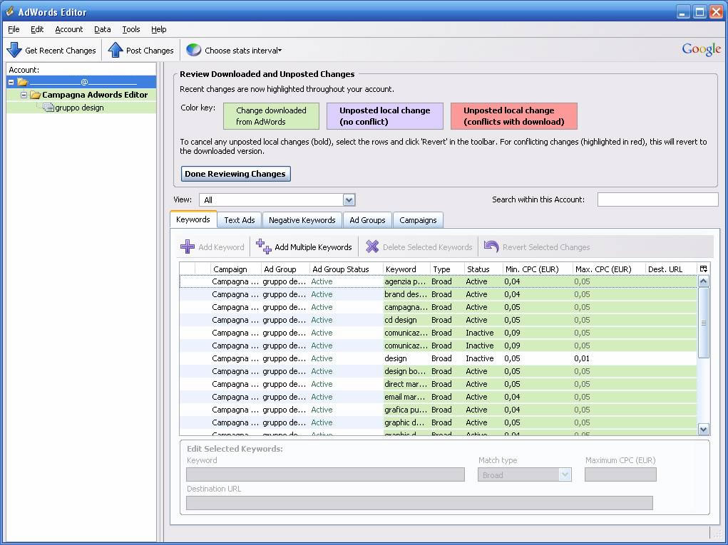Click the Done Reviewing Changes button
The width and height of the screenshot is (728, 545).
click(235, 174)
